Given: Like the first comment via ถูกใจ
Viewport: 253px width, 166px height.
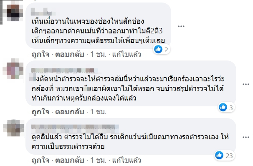Looking at the screenshot, I should pos(40,54).
